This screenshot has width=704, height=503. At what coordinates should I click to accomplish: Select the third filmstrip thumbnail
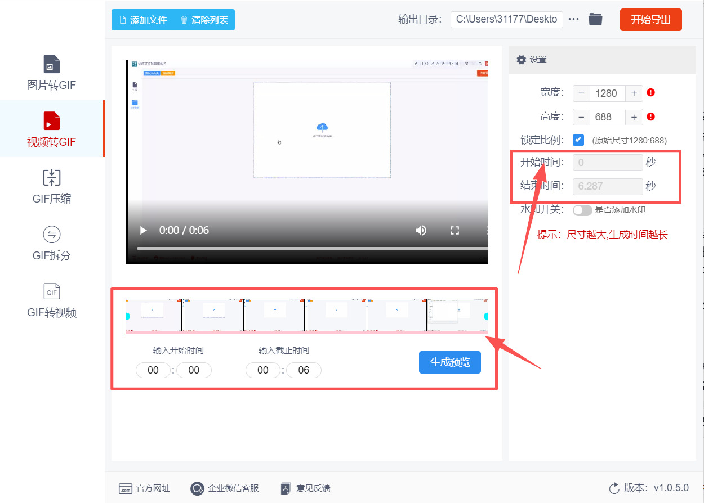pyautogui.click(x=274, y=316)
